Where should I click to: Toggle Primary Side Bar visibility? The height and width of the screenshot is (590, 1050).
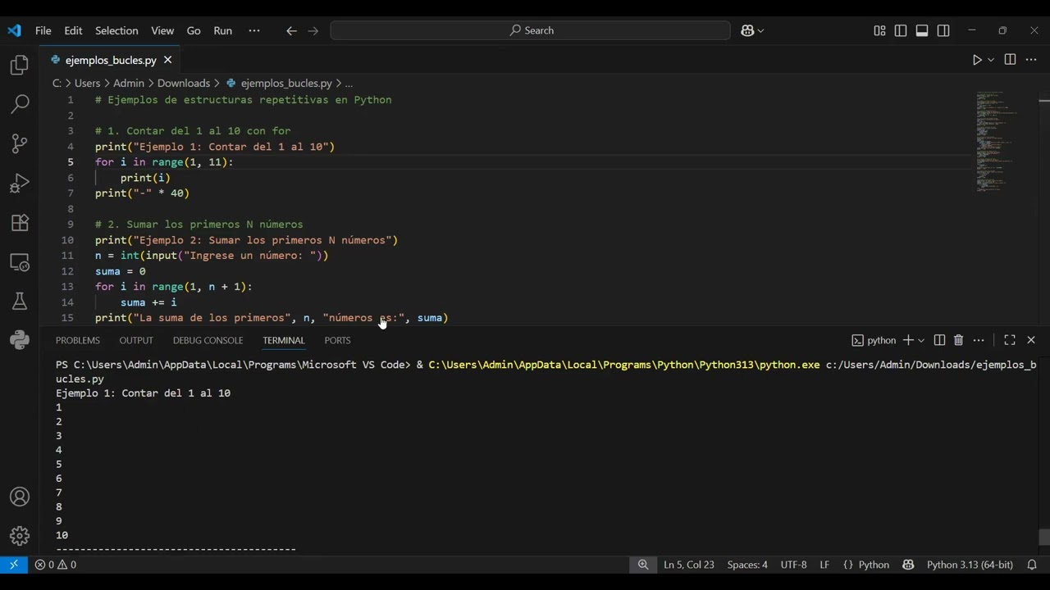click(x=901, y=30)
